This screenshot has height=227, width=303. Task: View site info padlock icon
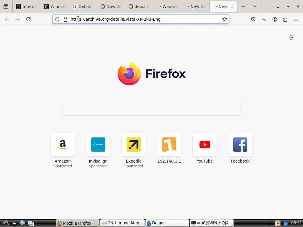coord(65,19)
